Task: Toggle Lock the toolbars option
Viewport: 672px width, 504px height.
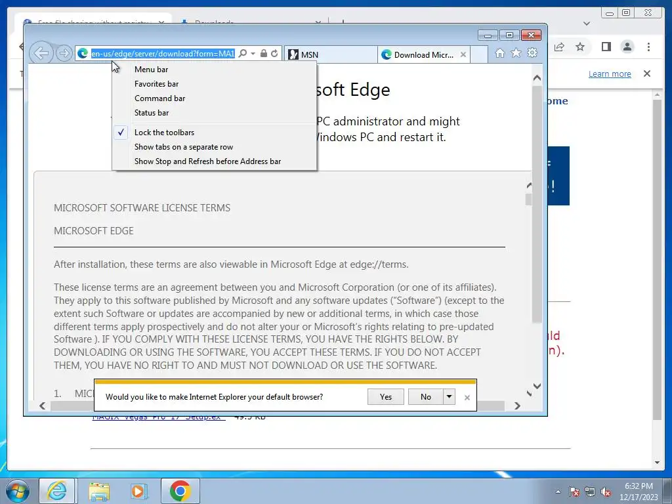Action: tap(215, 133)
